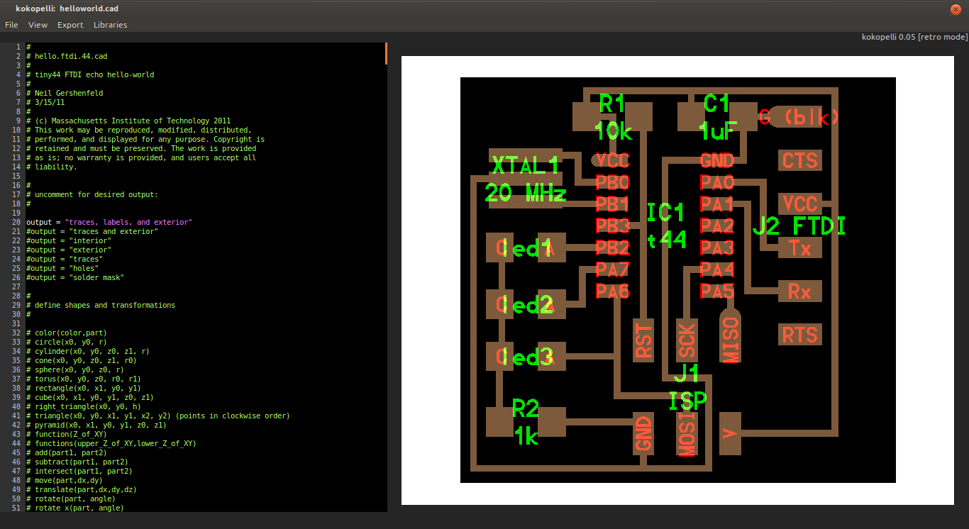Screen dimensions: 969x529
Task: Click the PA6 pin label
Action: click(x=612, y=291)
